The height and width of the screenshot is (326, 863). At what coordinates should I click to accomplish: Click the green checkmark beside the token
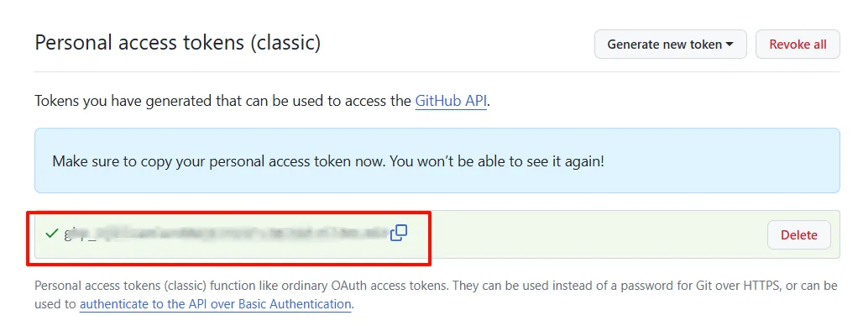pos(52,234)
